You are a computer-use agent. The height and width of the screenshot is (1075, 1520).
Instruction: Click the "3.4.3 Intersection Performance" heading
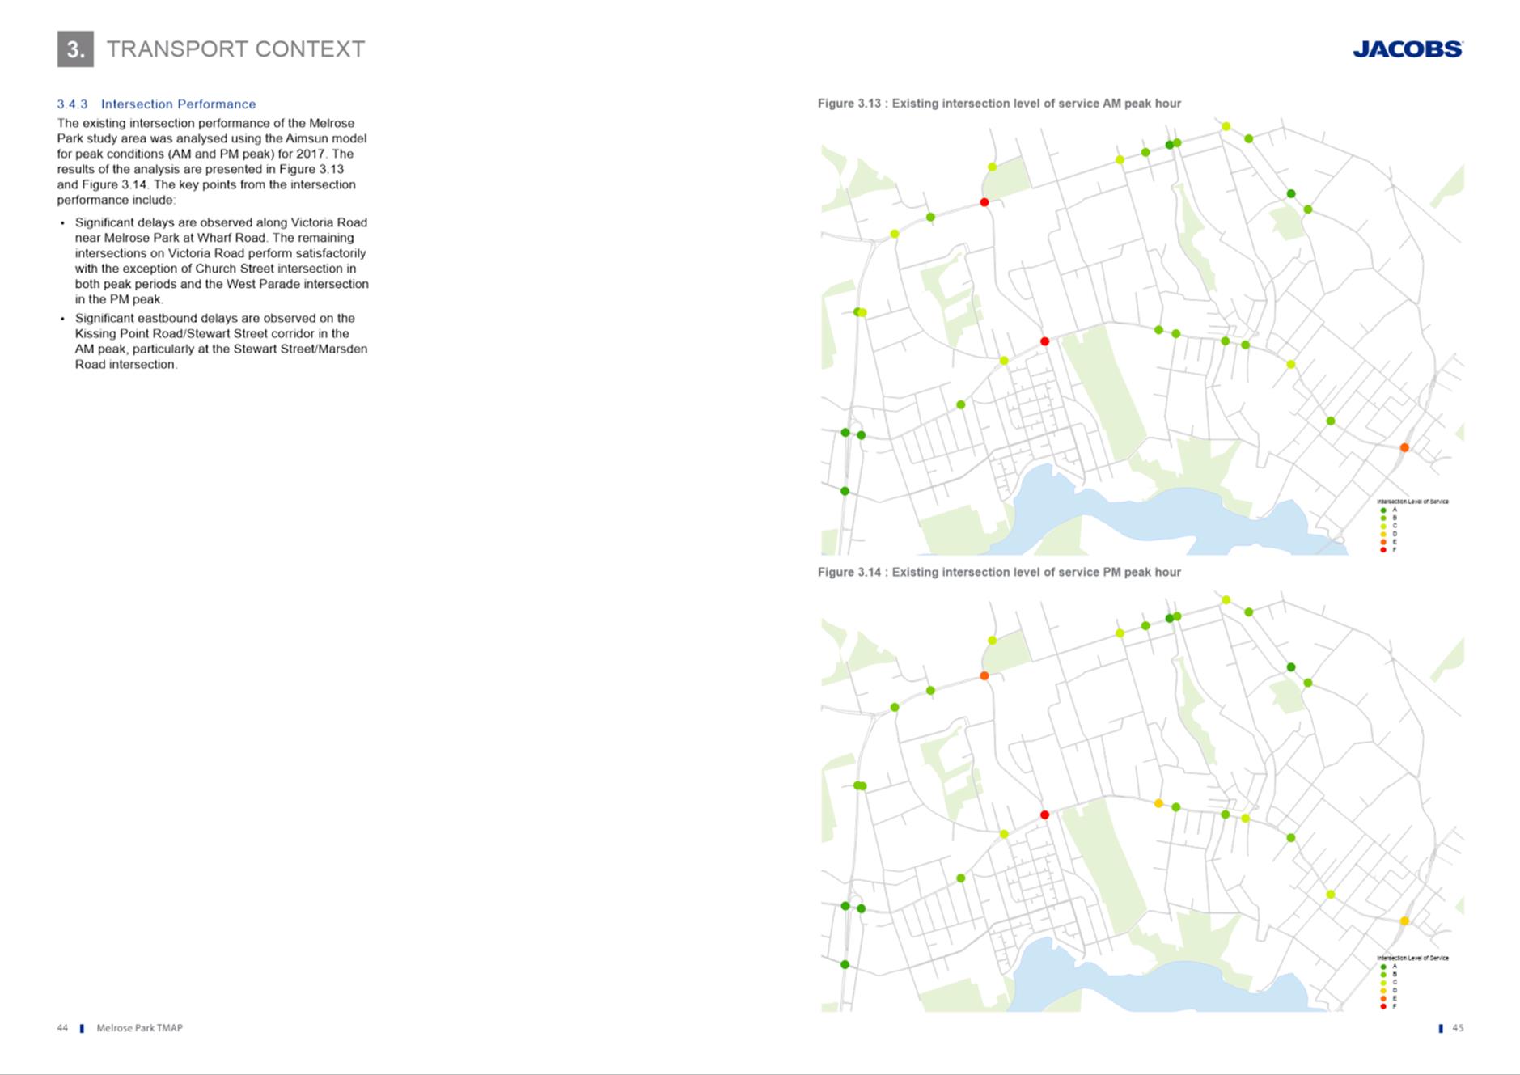tap(156, 104)
